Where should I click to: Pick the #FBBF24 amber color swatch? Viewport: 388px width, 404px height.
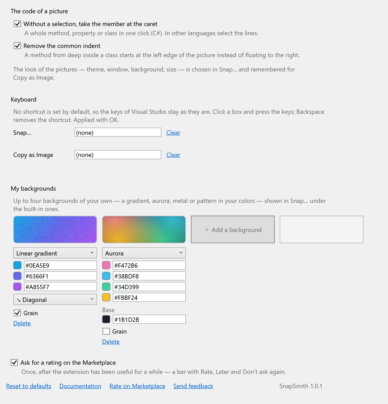106,297
